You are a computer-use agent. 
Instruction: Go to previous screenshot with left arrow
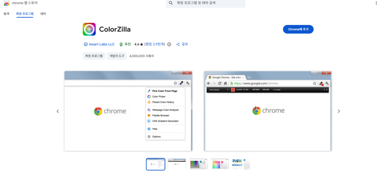[x=58, y=111]
